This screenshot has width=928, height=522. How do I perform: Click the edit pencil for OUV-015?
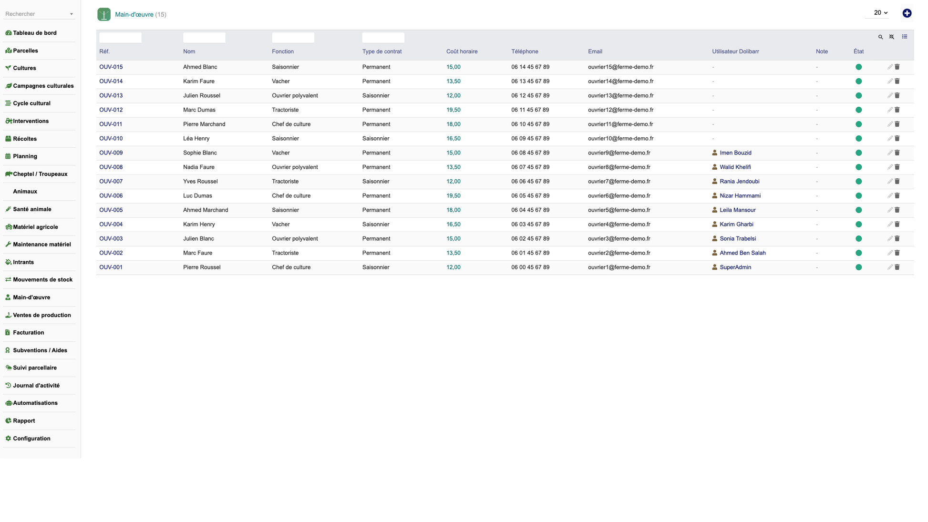889,67
